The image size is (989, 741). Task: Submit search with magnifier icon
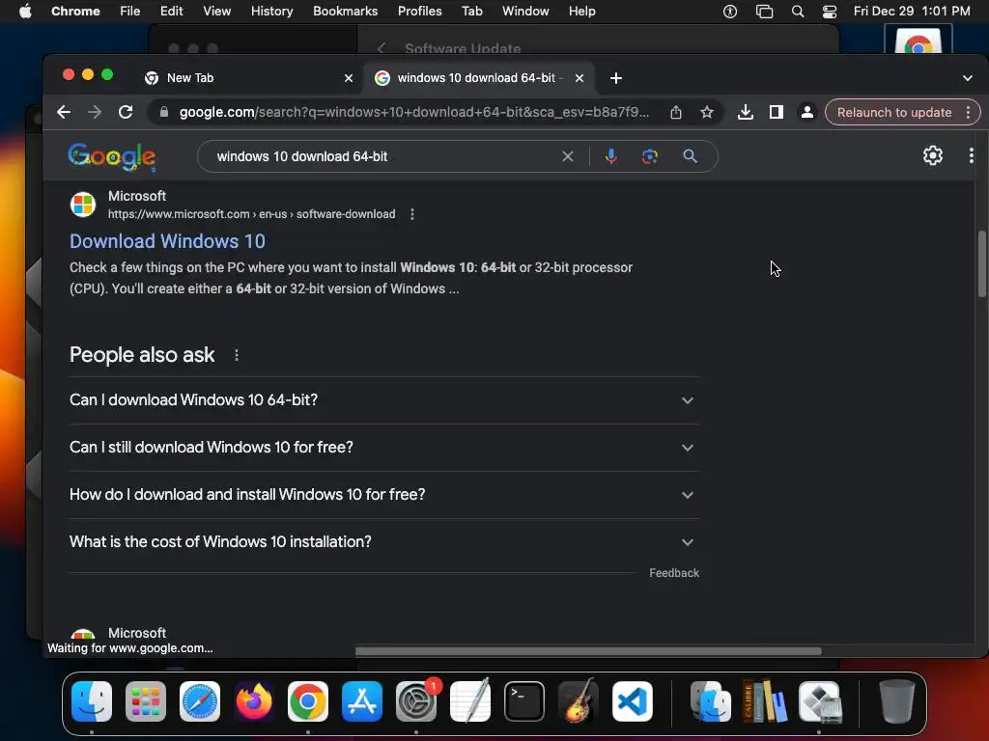click(x=690, y=156)
